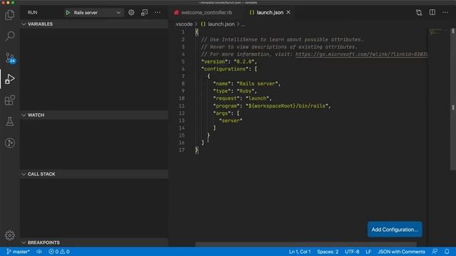Open the Manage gear at bottom of activity bar
This screenshot has height=256, width=456.
tap(9, 235)
